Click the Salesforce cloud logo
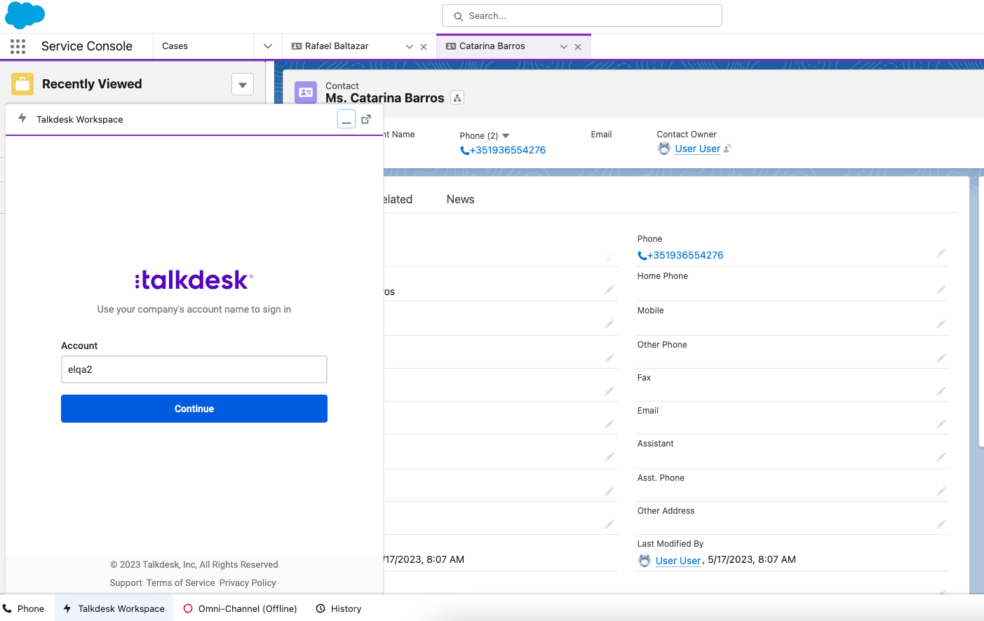This screenshot has width=984, height=621. tap(25, 15)
